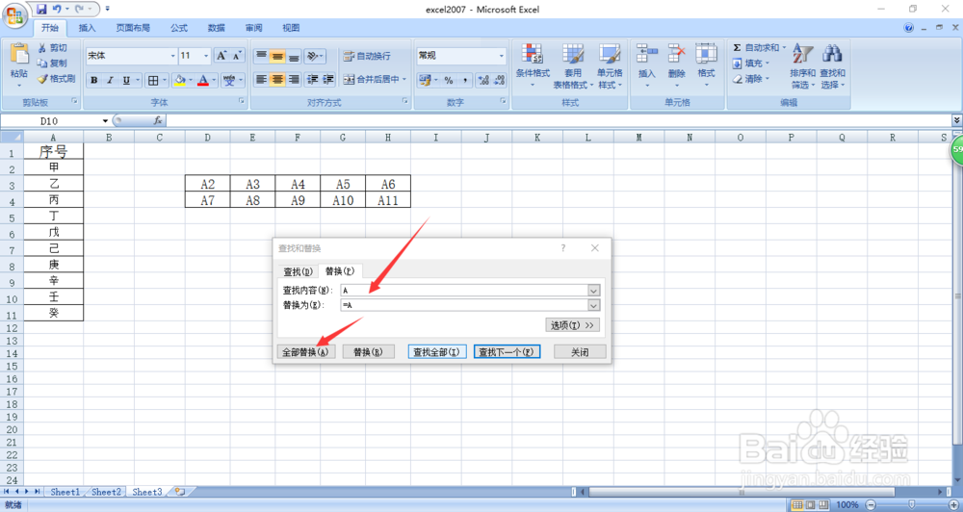Toggle Underline formatting

pos(126,80)
